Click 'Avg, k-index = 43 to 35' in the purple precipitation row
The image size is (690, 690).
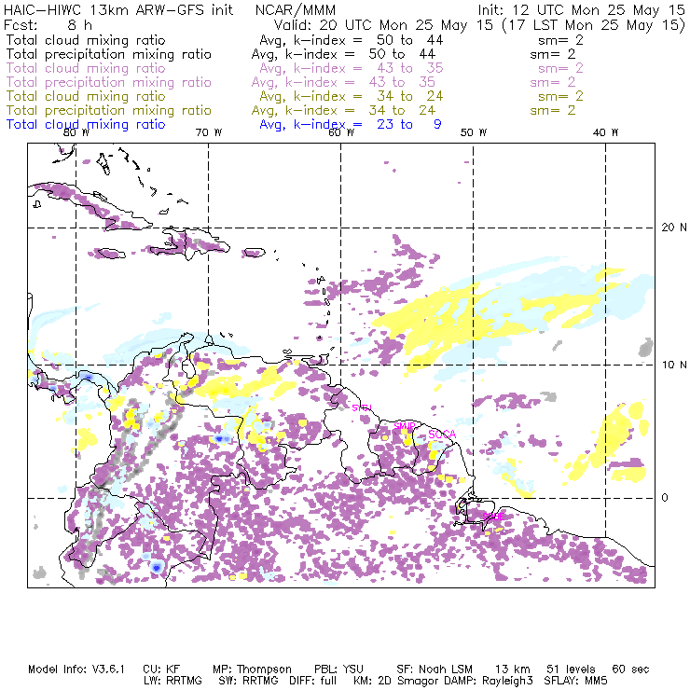(x=343, y=82)
